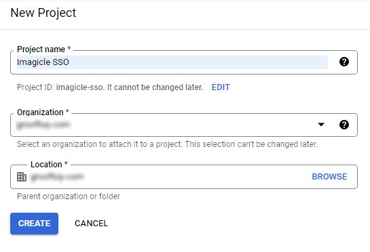The image size is (370, 252).
Task: Click the help icon beside Organization field
Action: [x=344, y=125]
